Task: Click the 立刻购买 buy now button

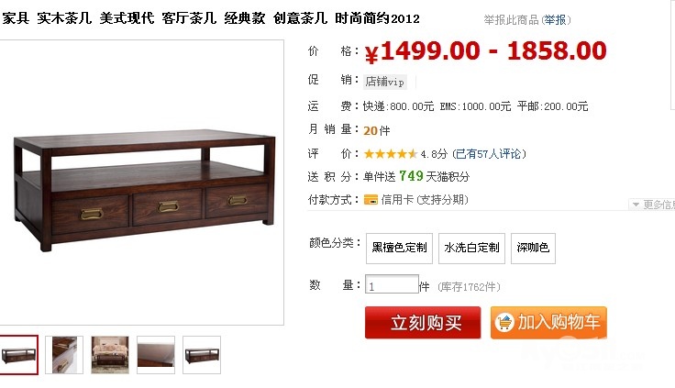Action: tap(423, 323)
